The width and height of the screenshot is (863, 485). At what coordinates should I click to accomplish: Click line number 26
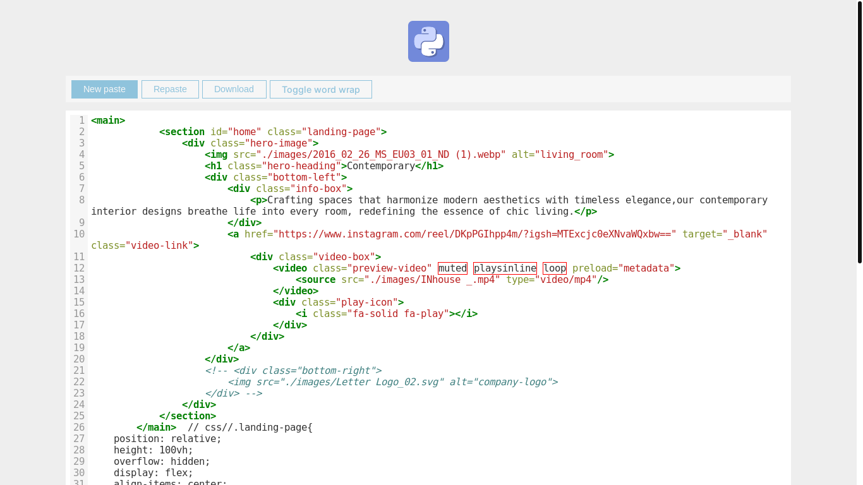click(x=79, y=428)
